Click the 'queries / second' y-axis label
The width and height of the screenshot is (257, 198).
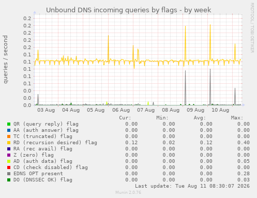[x=6, y=59]
